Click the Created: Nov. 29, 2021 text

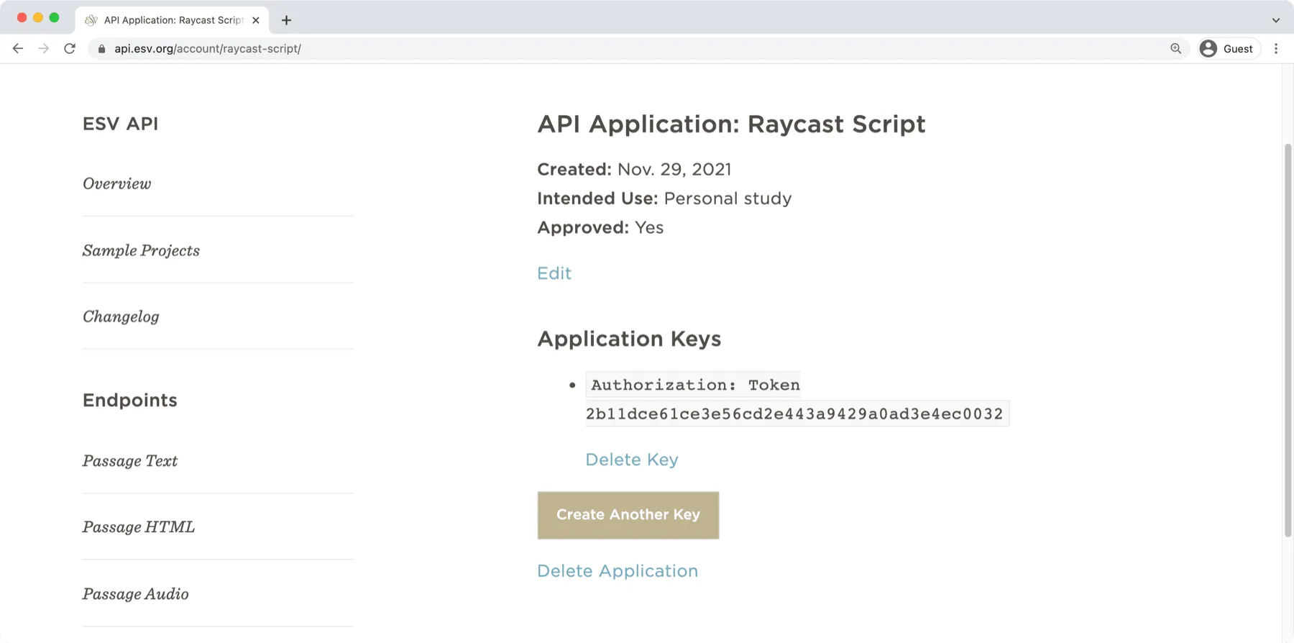pyautogui.click(x=634, y=169)
